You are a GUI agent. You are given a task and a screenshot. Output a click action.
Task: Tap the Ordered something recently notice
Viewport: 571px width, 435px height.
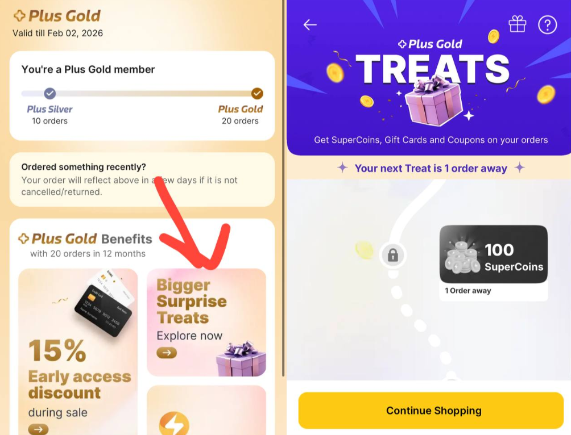(x=142, y=179)
